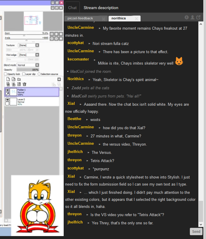Image resolution: width=206 pixels, height=239 pixels.
Task: Close the norithics chat tab
Action: click(x=136, y=19)
